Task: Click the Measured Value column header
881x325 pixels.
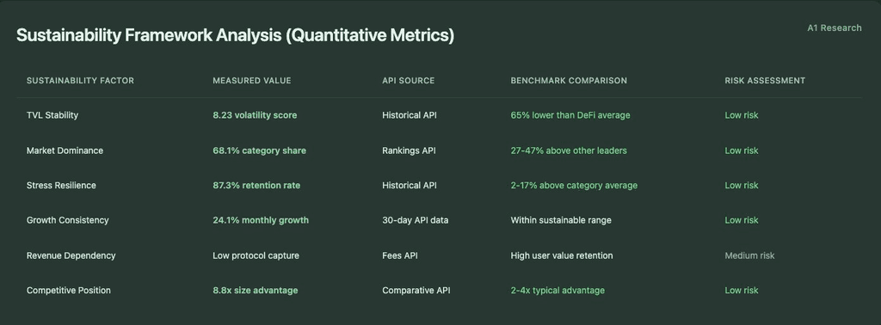Action: pos(252,81)
